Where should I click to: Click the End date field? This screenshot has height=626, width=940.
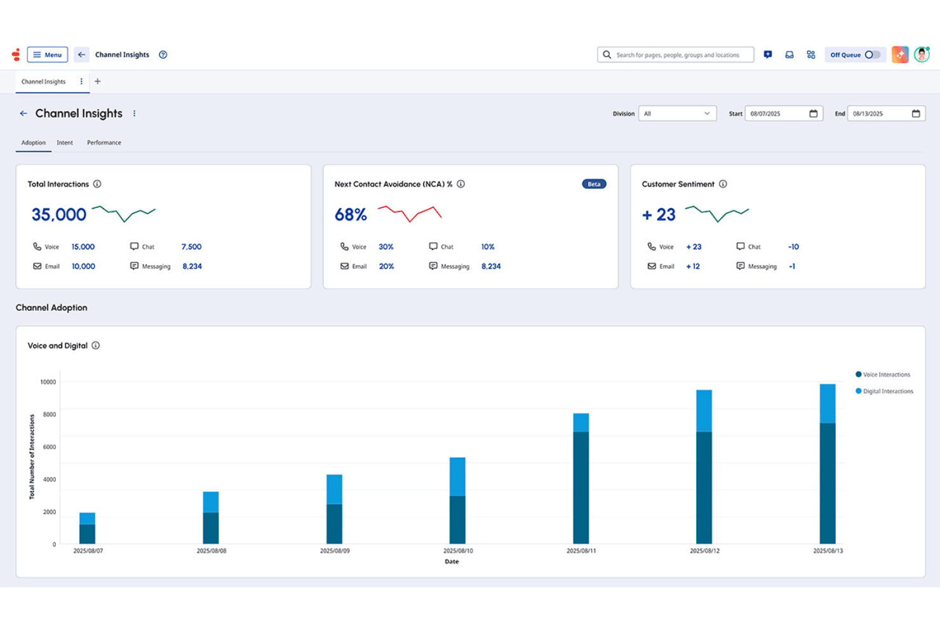point(886,114)
